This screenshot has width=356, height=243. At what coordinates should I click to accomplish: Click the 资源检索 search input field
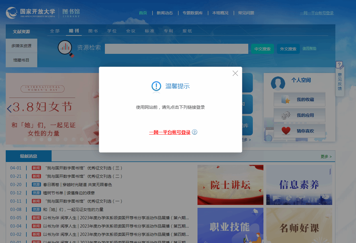tap(176, 49)
